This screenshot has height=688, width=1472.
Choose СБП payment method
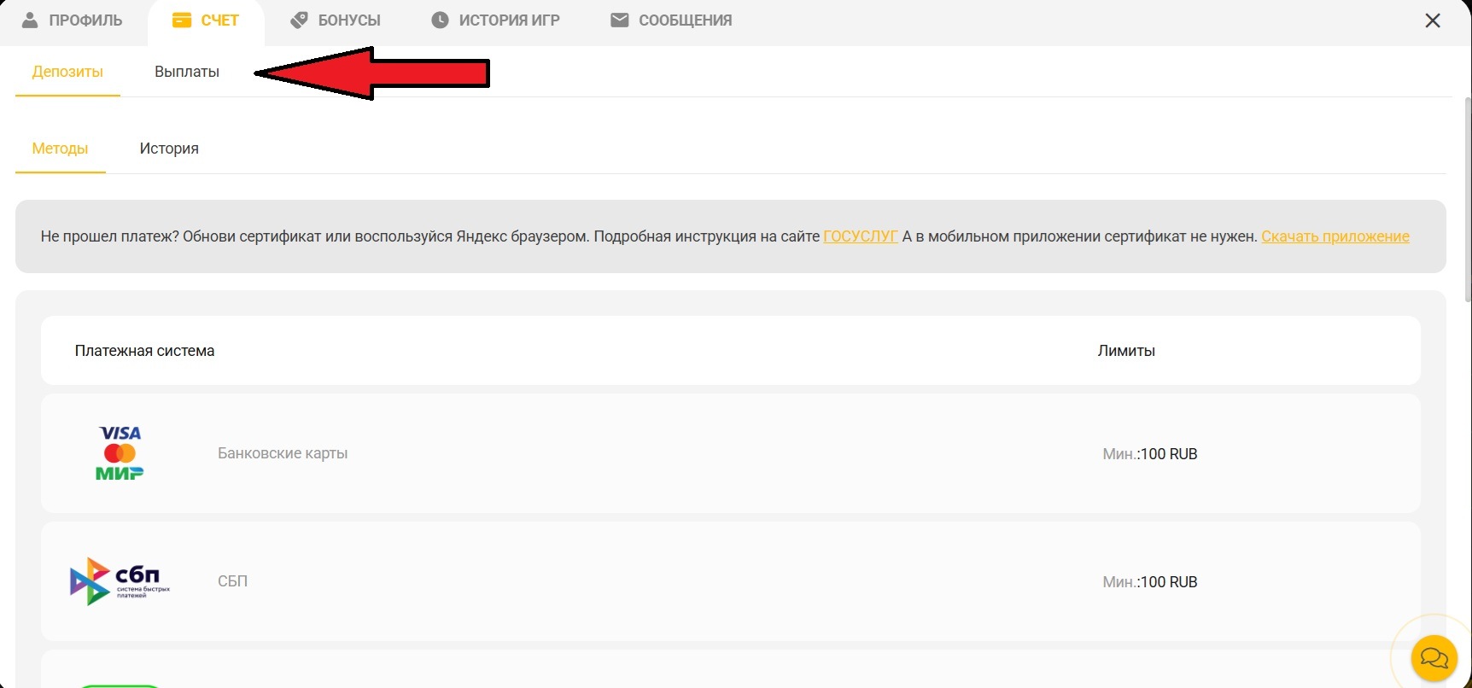731,581
